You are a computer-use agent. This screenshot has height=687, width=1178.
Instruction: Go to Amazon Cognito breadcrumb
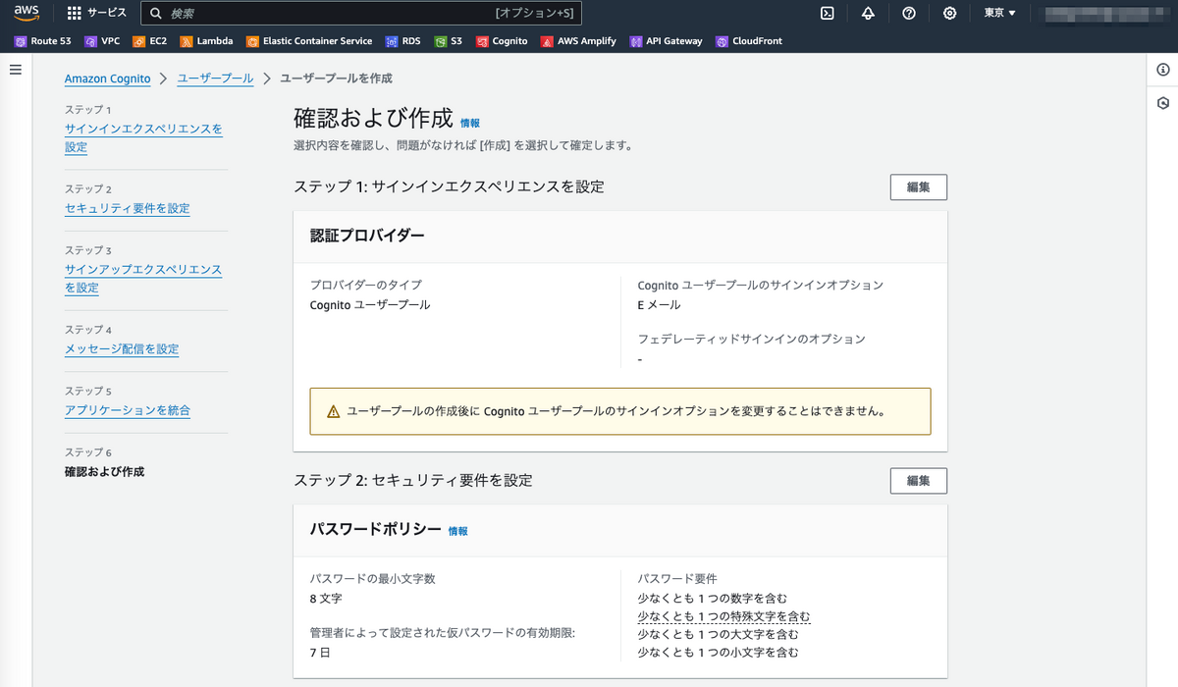[108, 79]
